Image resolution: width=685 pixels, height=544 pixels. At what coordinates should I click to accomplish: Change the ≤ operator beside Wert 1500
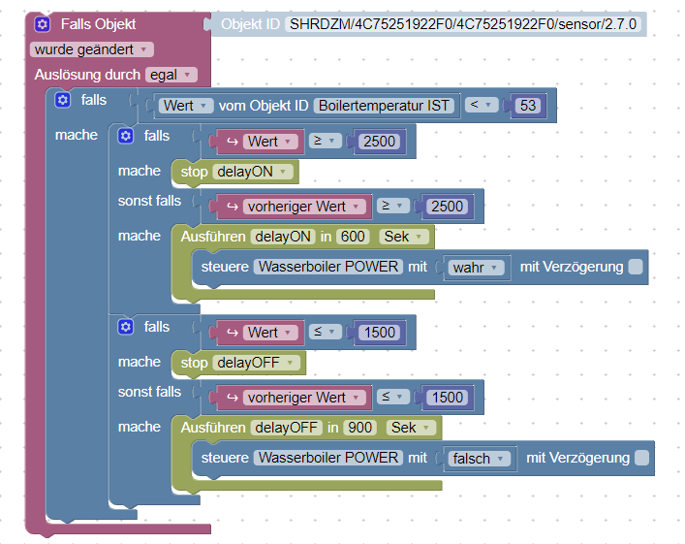[325, 332]
